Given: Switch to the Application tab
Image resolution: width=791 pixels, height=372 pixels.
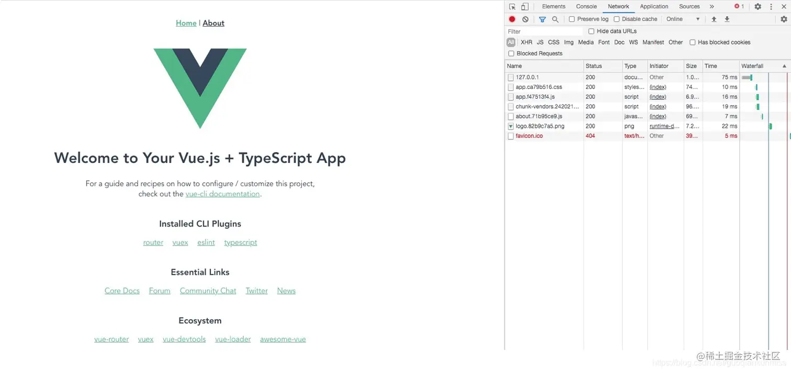Looking at the screenshot, I should (653, 6).
